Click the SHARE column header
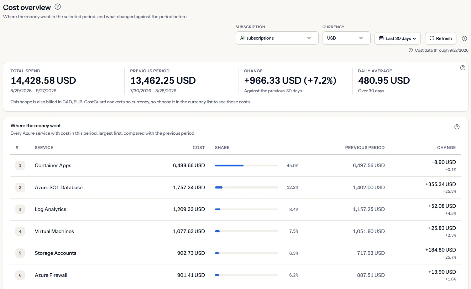Image resolution: width=471 pixels, height=289 pixels. 222,148
